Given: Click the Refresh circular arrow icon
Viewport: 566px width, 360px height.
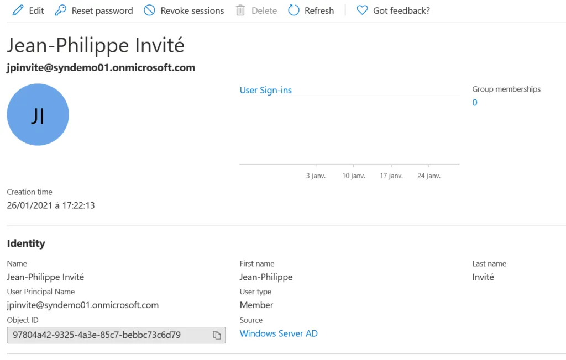Looking at the screenshot, I should click(294, 10).
